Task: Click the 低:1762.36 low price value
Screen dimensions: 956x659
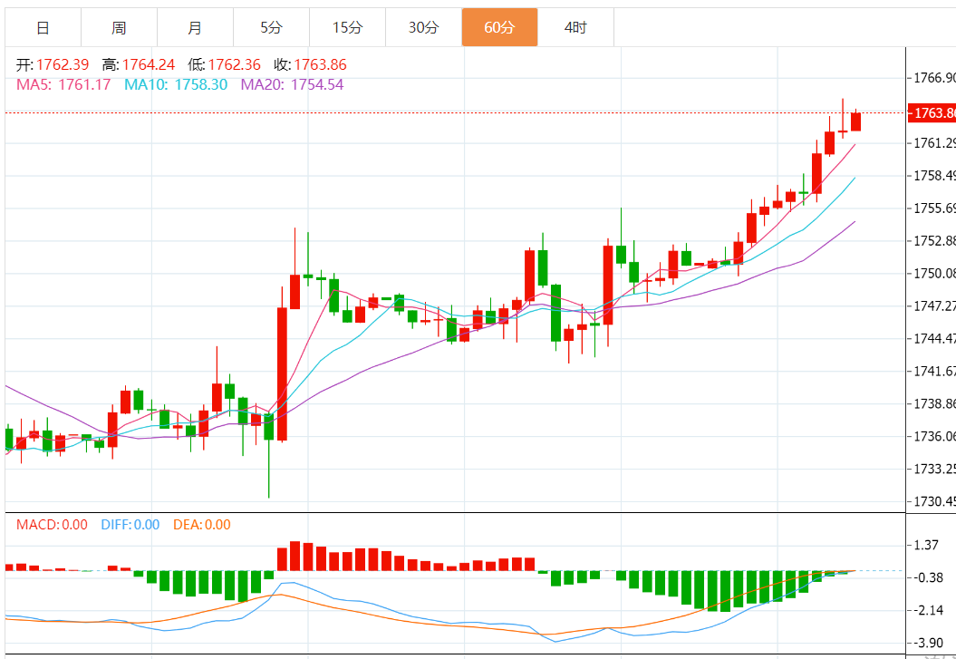Action: 225,64
